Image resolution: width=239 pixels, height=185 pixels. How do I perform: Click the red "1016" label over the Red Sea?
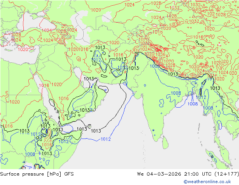[44, 85]
